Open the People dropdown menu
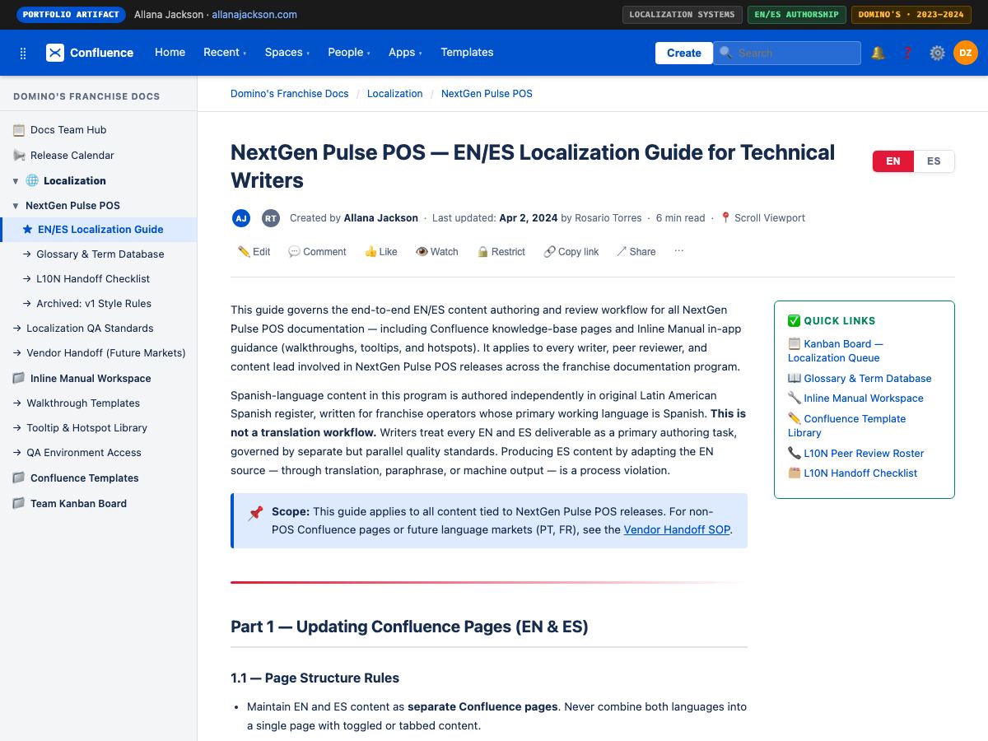 point(349,53)
